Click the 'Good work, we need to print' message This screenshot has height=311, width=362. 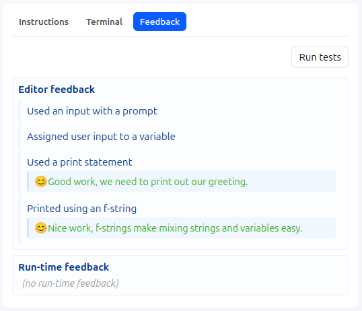click(148, 182)
